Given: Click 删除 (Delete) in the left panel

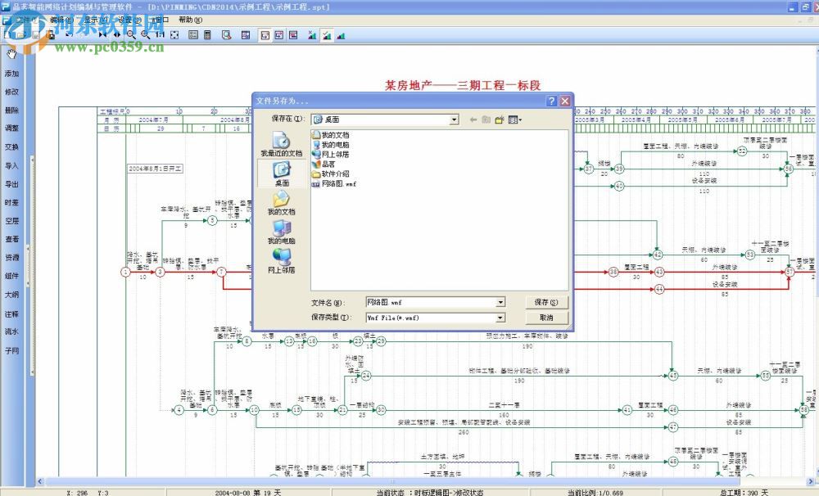Looking at the screenshot, I should click(x=11, y=112).
